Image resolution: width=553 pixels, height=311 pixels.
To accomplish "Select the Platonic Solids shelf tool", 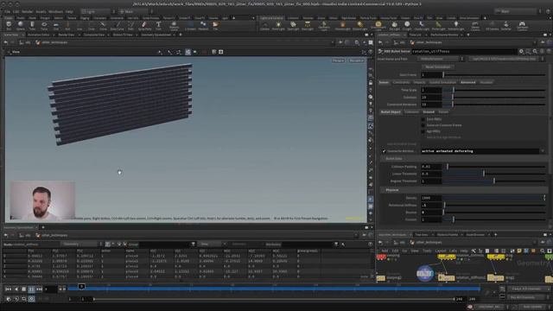I will (x=174, y=25).
